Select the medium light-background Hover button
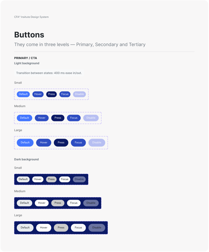The height and width of the screenshot is (252, 209). point(42,118)
